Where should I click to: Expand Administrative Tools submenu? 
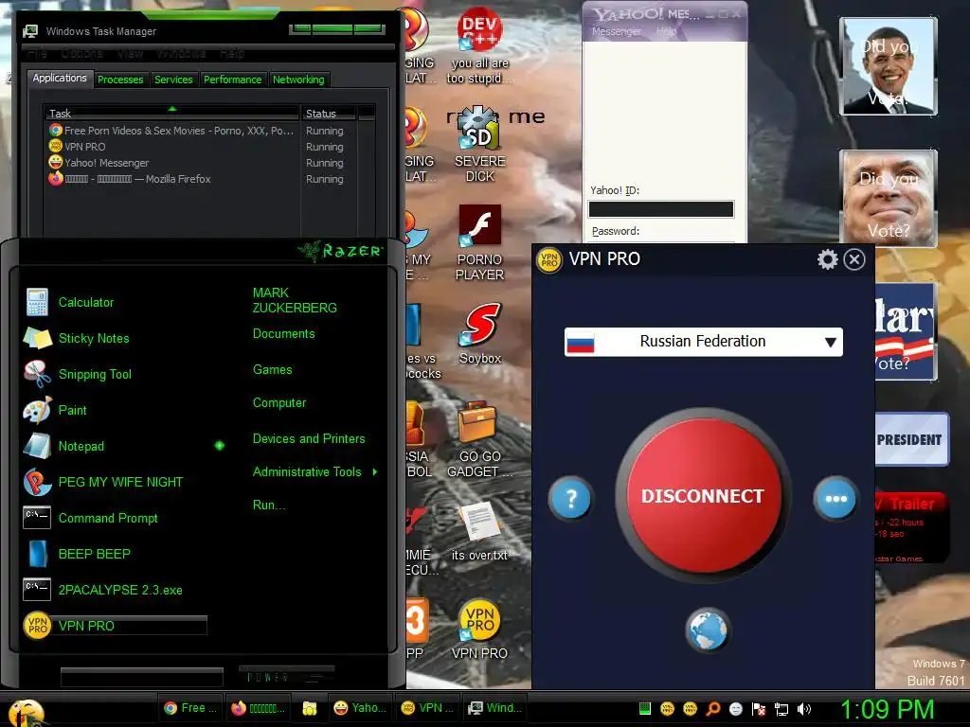(x=314, y=471)
